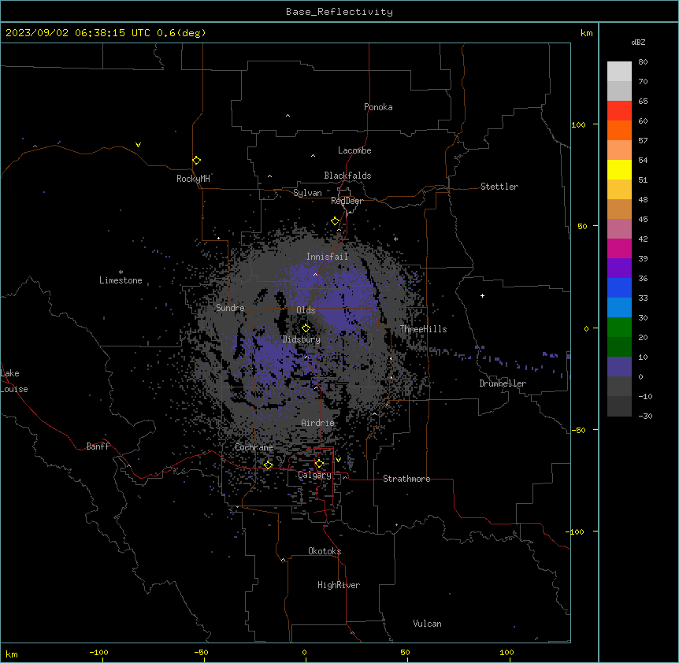The width and height of the screenshot is (679, 663).
Task: Click the Blackfalds city label
Action: pos(347,176)
